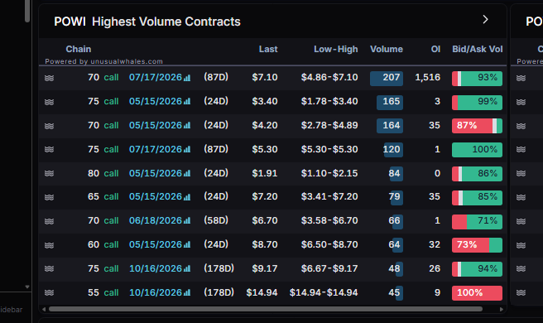Open chart icon for 75 call 05/15/2026

click(x=187, y=102)
